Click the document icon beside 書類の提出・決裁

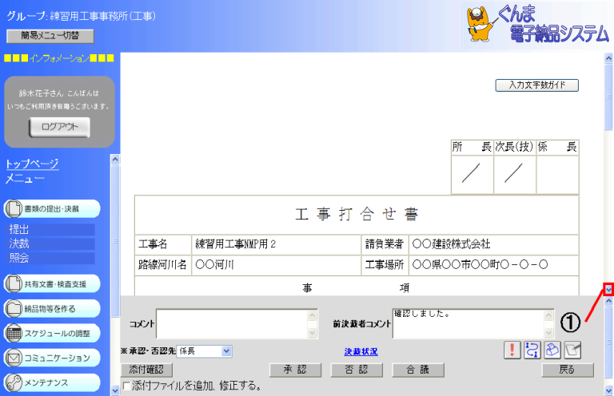[x=14, y=208]
